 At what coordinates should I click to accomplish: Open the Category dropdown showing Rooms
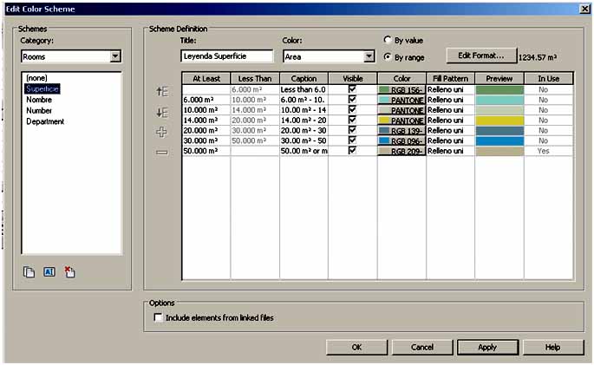click(115, 57)
